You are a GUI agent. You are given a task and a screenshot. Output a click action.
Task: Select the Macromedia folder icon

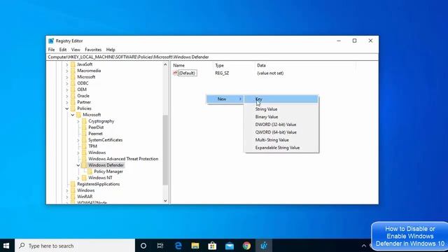click(x=73, y=71)
